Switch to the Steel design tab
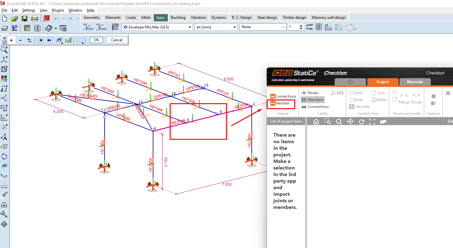Viewport: 453px width, 248px height. point(267,17)
